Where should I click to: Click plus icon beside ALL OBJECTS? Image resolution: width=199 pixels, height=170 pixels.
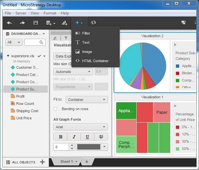point(42,162)
